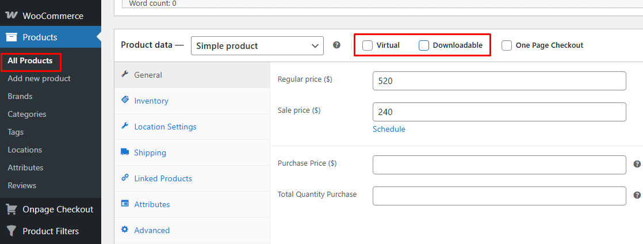Switch to the Location Settings tab
643x244 pixels.
coord(192,127)
